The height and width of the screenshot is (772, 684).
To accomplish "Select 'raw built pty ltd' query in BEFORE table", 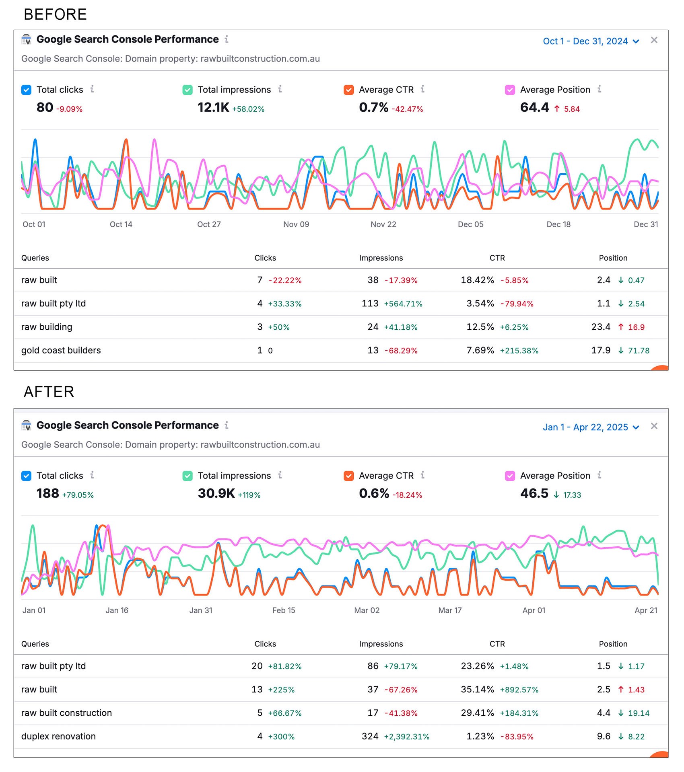I will (x=341, y=303).
